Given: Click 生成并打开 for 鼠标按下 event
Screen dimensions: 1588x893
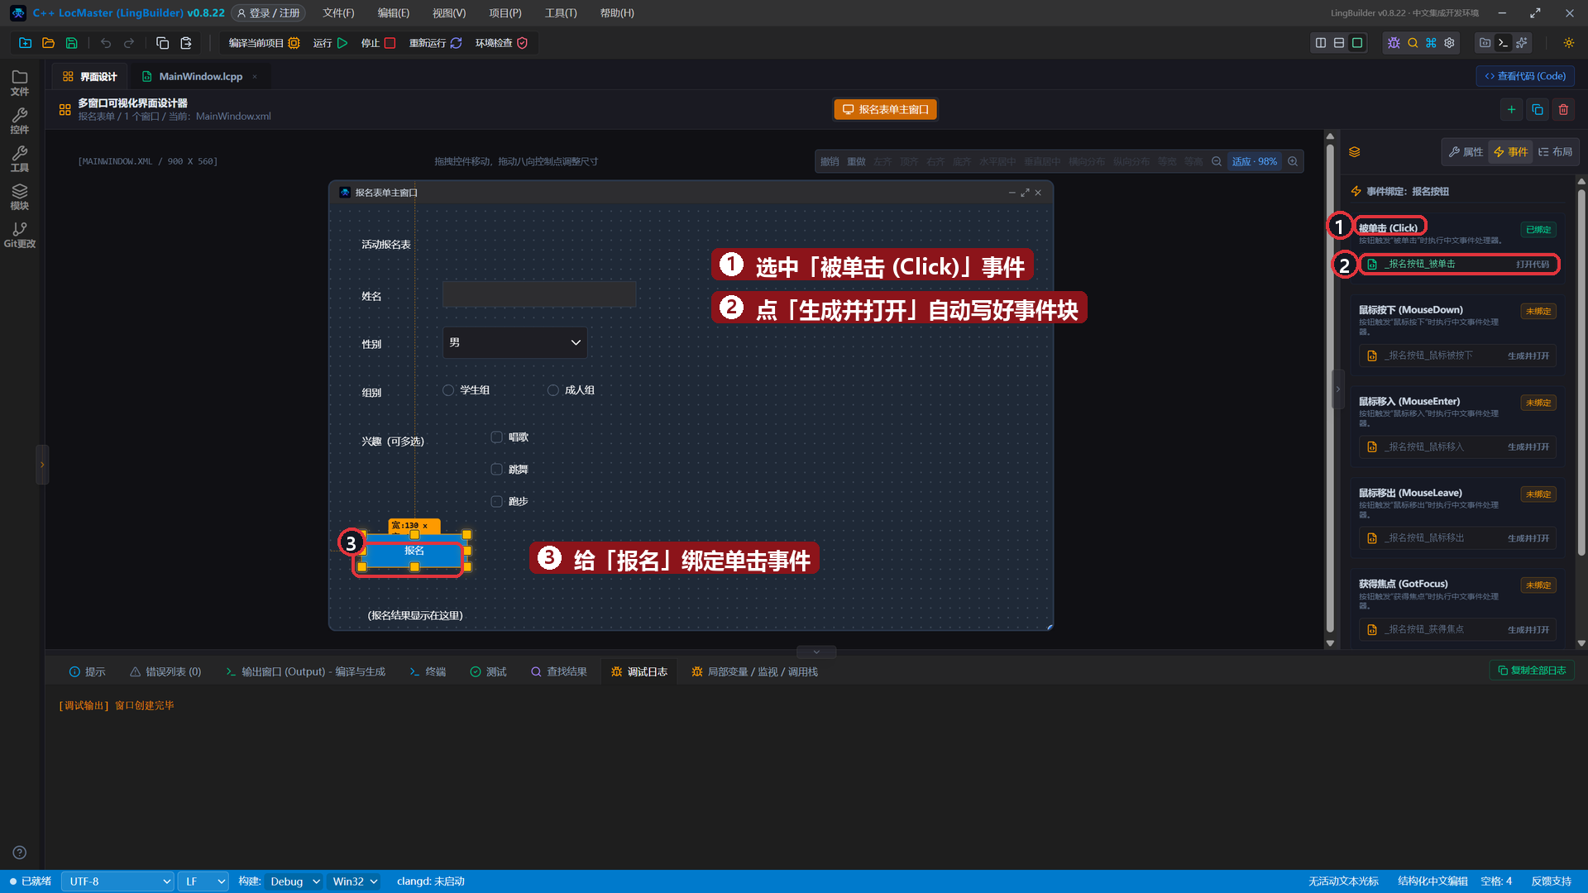Looking at the screenshot, I should tap(1528, 356).
